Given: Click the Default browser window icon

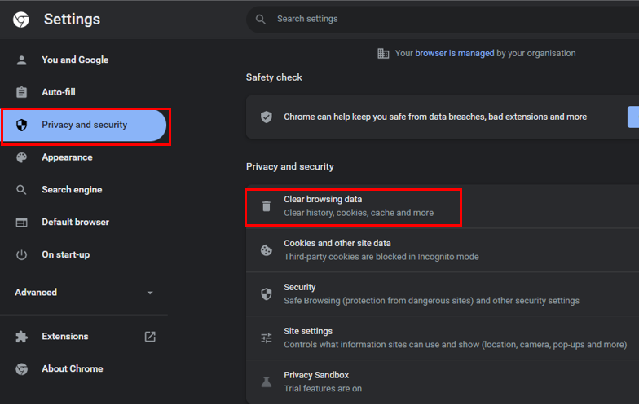Looking at the screenshot, I should coord(21,223).
